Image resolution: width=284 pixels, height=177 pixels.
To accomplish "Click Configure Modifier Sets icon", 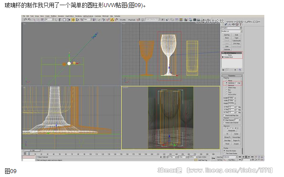I will click(240, 70).
